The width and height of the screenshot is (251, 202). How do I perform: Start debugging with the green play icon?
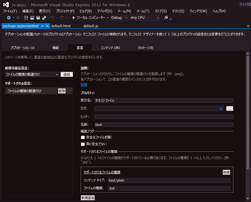pyautogui.click(x=74, y=18)
